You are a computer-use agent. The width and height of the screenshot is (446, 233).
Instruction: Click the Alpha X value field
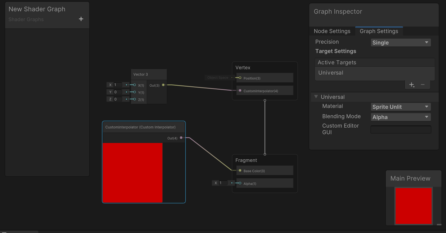tap(223, 183)
